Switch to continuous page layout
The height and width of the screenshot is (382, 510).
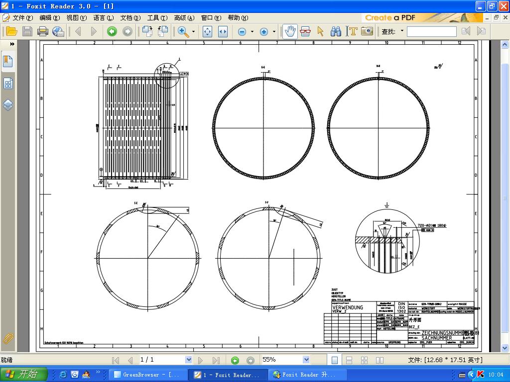point(349,360)
